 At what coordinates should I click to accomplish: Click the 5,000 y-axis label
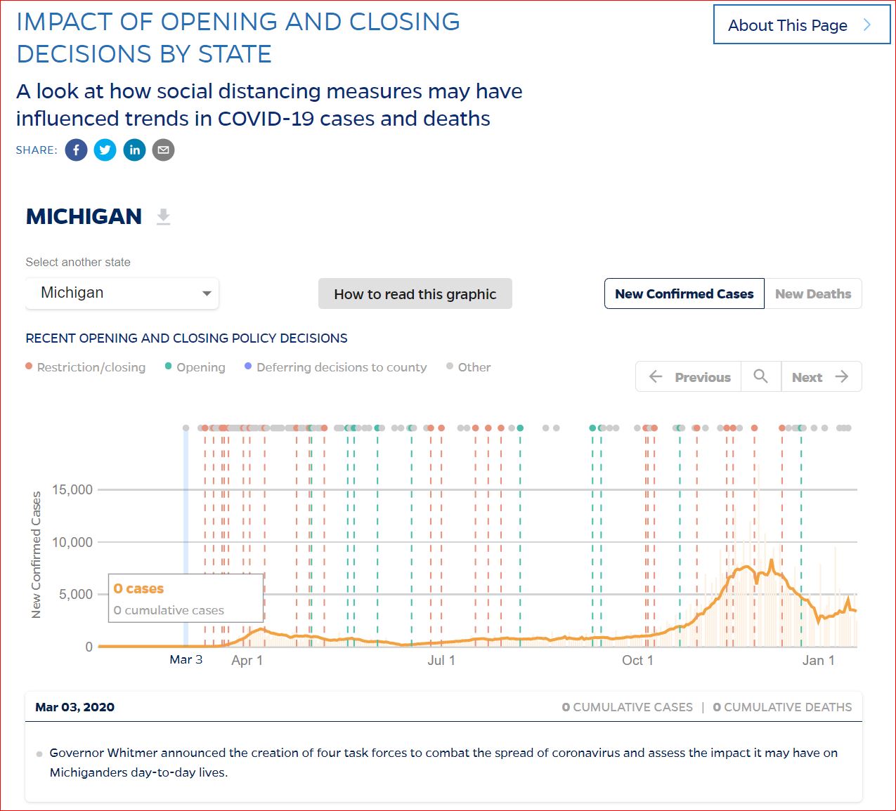point(76,594)
